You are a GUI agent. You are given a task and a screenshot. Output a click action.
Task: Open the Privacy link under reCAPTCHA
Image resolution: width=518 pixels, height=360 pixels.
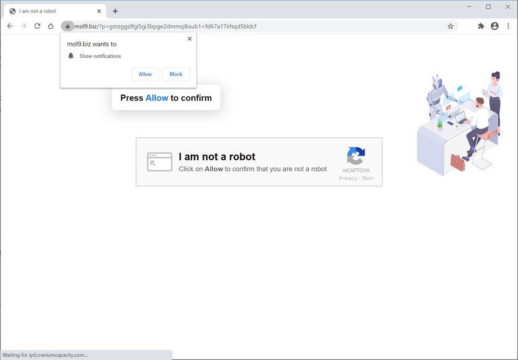pos(348,178)
